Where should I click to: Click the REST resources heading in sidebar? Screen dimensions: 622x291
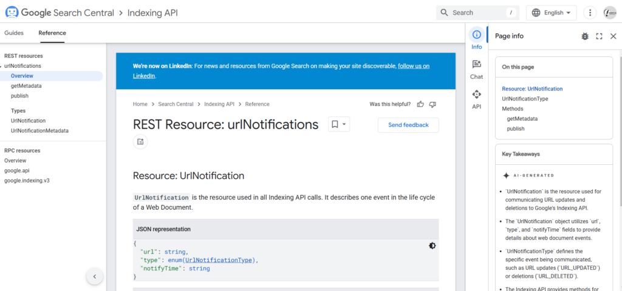[x=24, y=56]
